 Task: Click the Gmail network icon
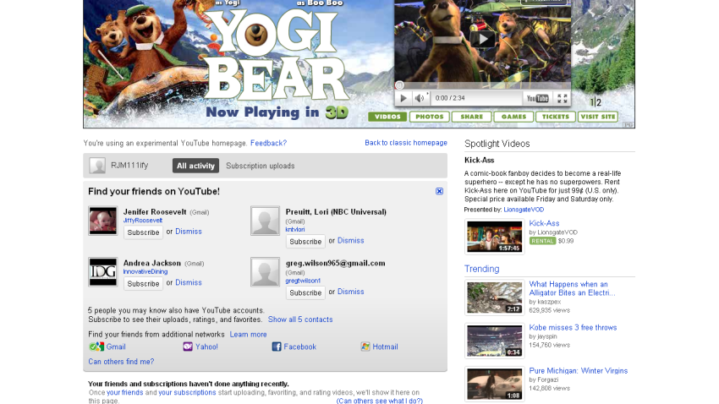(96, 347)
